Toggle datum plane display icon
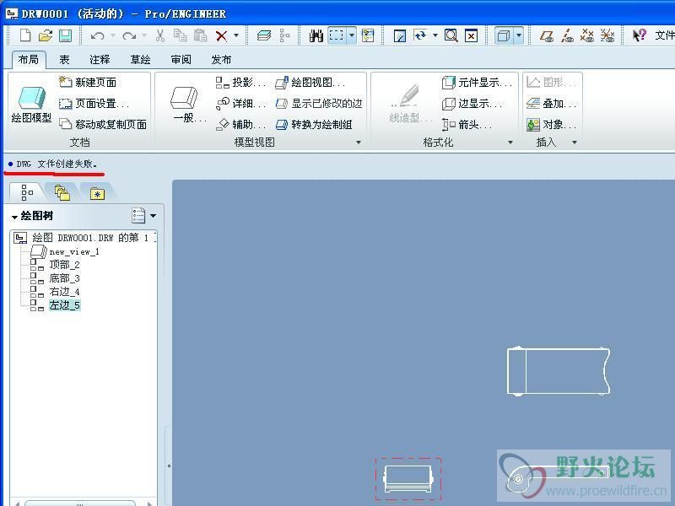This screenshot has width=675, height=506. coord(546,35)
